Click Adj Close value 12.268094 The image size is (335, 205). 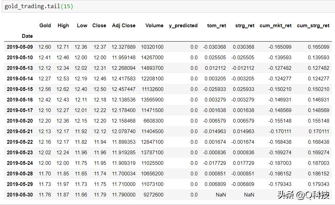point(123,68)
